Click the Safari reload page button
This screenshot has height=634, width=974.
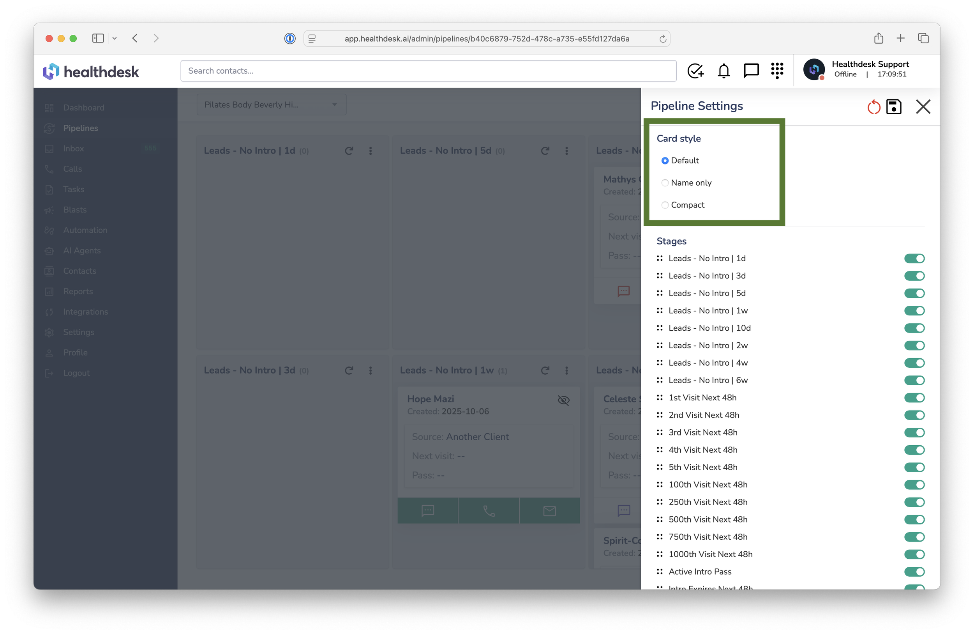[663, 39]
